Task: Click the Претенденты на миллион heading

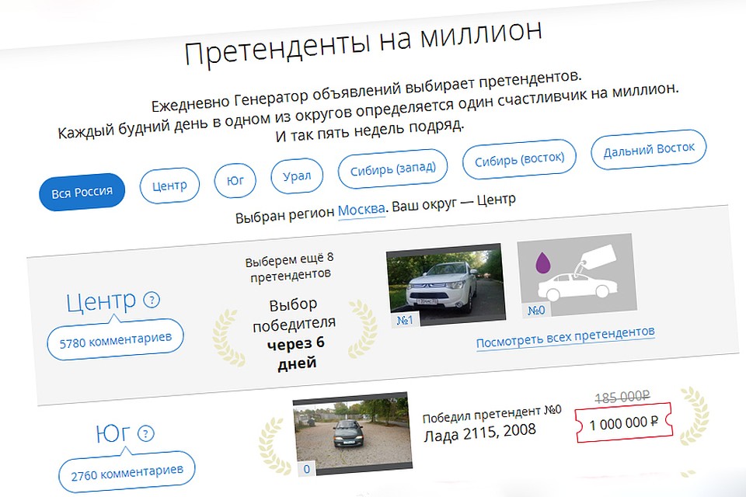Action: tap(363, 42)
